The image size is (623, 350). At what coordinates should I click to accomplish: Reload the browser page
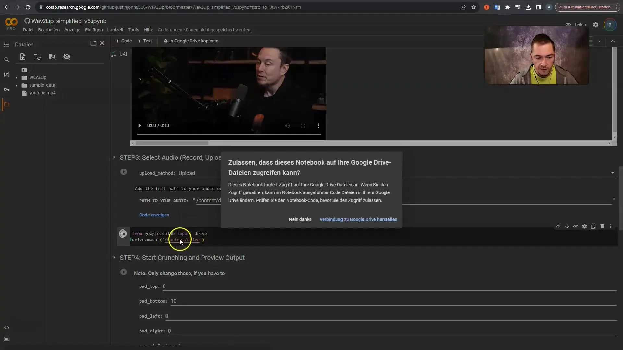pos(28,7)
